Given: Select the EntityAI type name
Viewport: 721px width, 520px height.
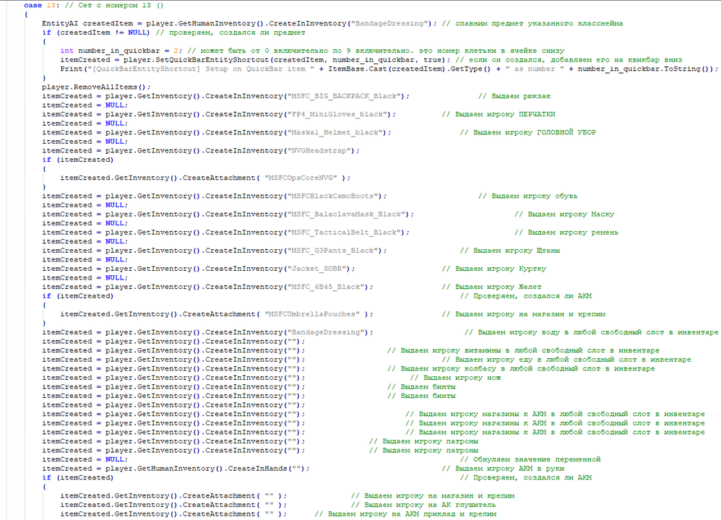Looking at the screenshot, I should tap(60, 23).
